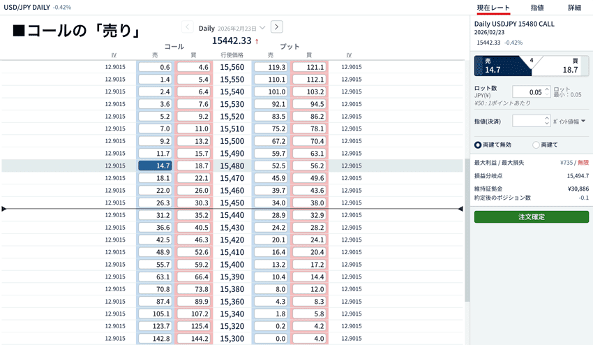Viewport: 593px width, 345px height.
Task: Go to the next date with right arrow
Action: pyautogui.click(x=276, y=27)
